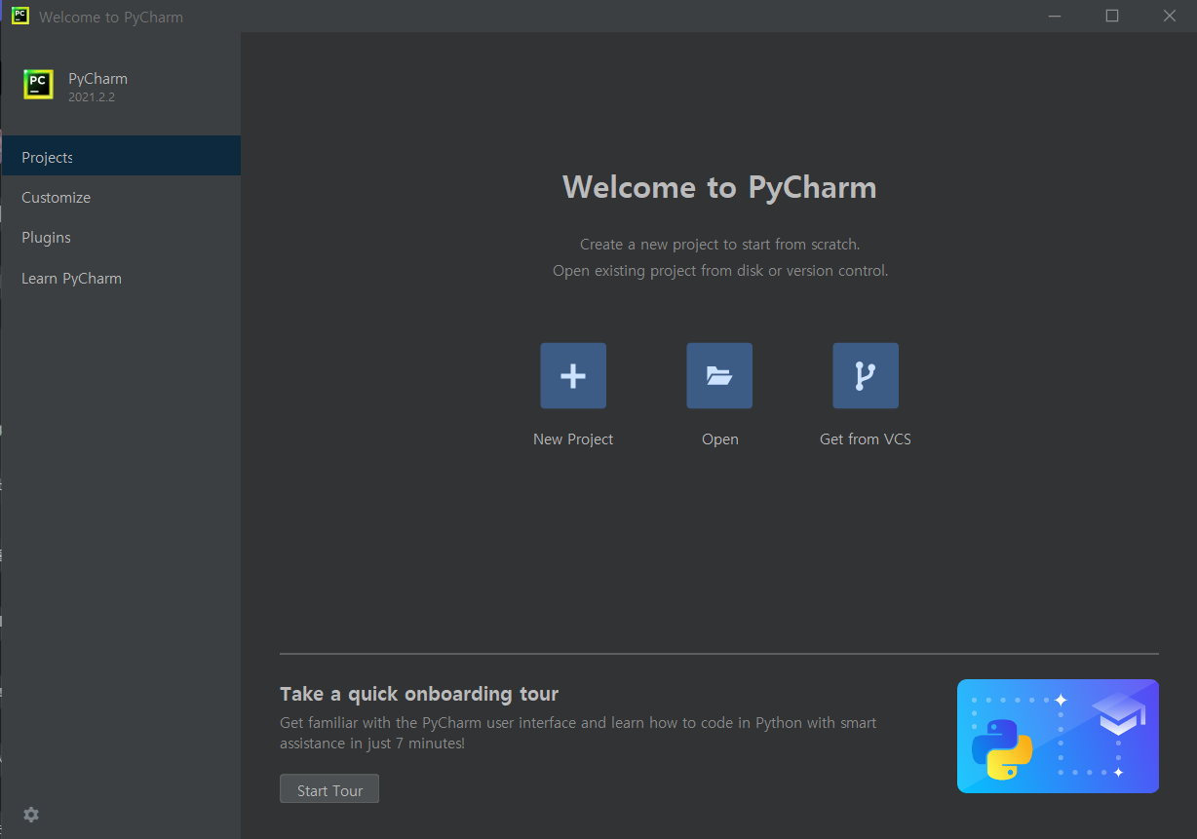The height and width of the screenshot is (839, 1197).
Task: Click the version text 2021.2.2
Action: click(x=92, y=97)
